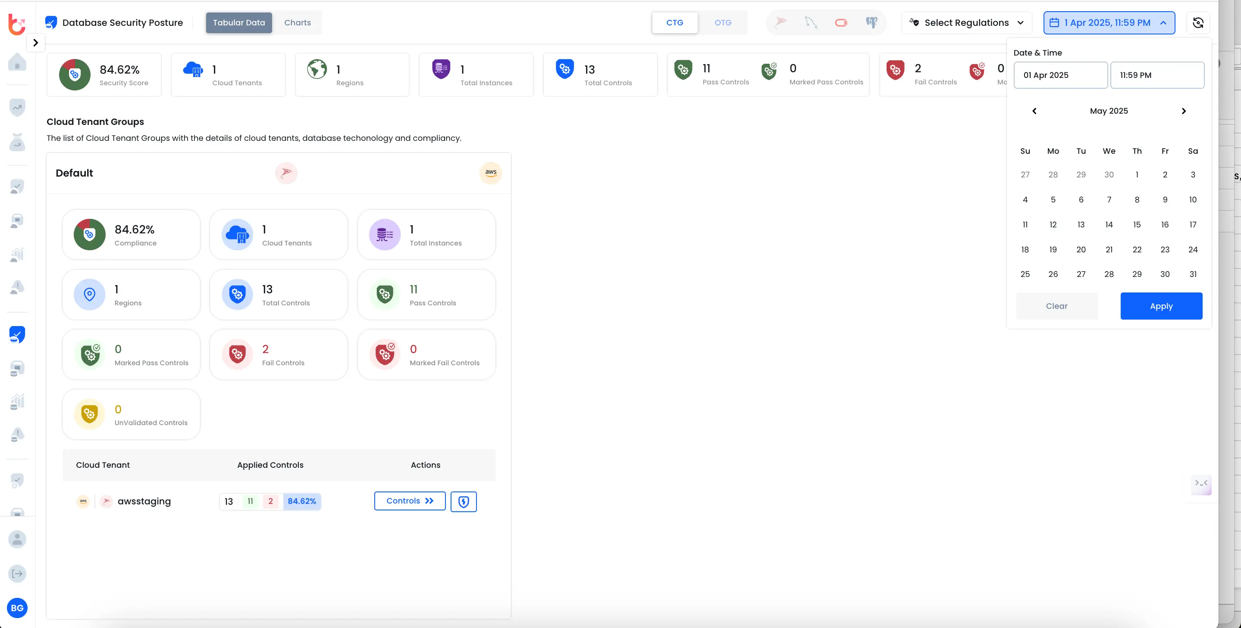
Task: Click the logout icon in left sidebar
Action: (x=17, y=574)
